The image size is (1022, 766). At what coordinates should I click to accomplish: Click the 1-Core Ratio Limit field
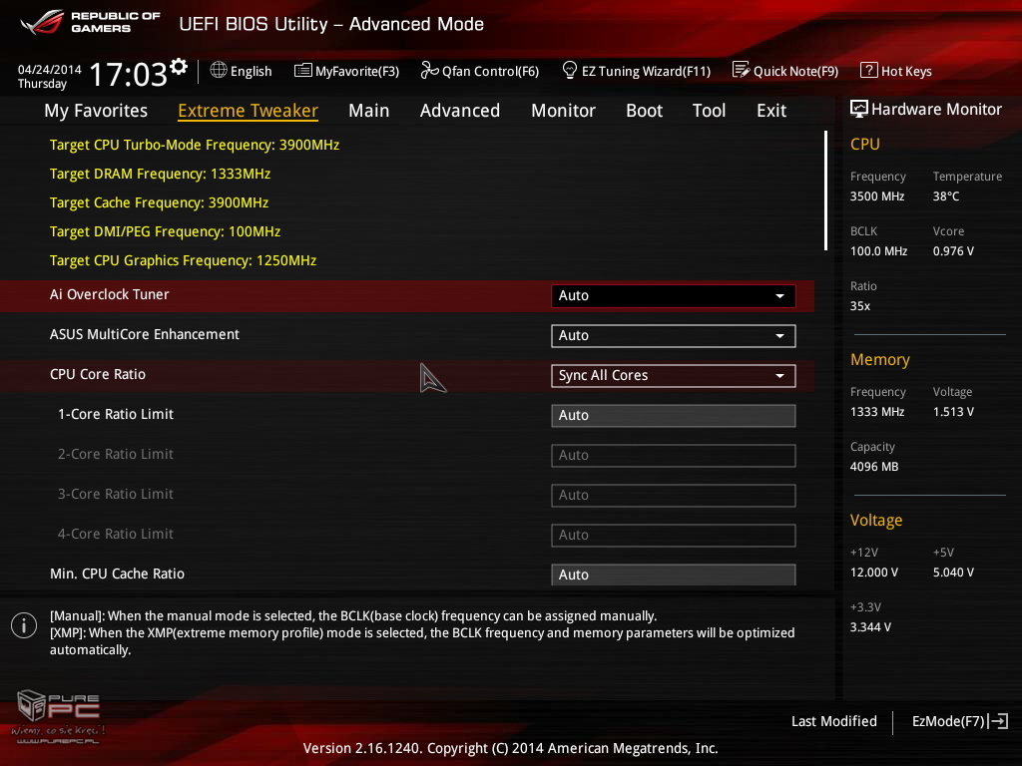click(x=673, y=415)
